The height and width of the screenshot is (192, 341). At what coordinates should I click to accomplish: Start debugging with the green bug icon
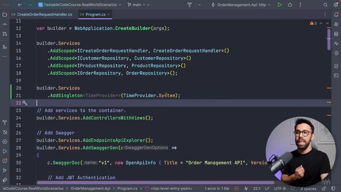click(290, 5)
